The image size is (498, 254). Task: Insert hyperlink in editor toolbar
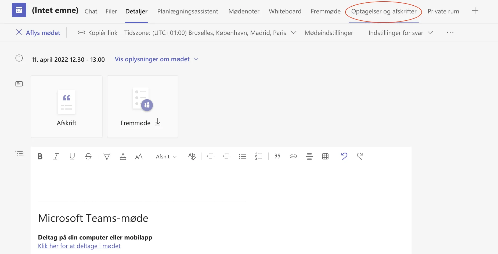293,156
